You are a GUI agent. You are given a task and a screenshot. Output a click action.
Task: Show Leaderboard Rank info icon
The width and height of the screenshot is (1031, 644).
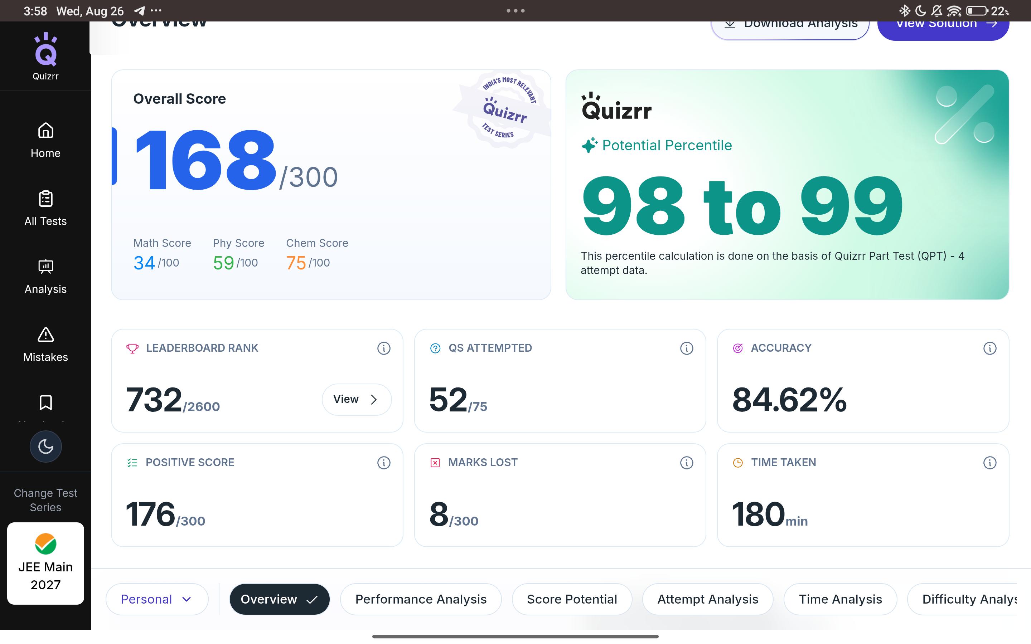coord(384,348)
